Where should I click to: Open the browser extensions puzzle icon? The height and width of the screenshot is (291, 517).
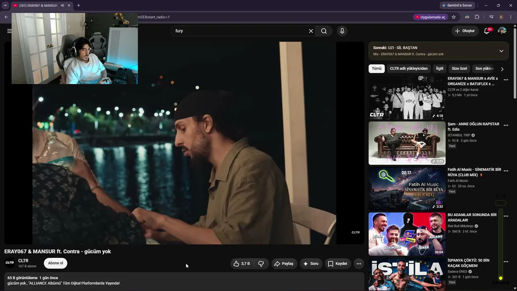[477, 17]
